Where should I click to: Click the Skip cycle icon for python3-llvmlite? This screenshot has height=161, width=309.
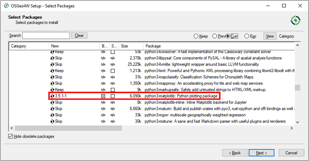tap(53, 64)
